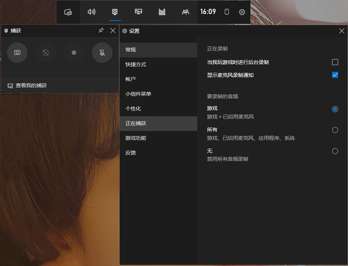The width and height of the screenshot is (348, 266).
Task: Click 游戏、已启用麦克风、应用程序、系统 description
Action: 251,138
